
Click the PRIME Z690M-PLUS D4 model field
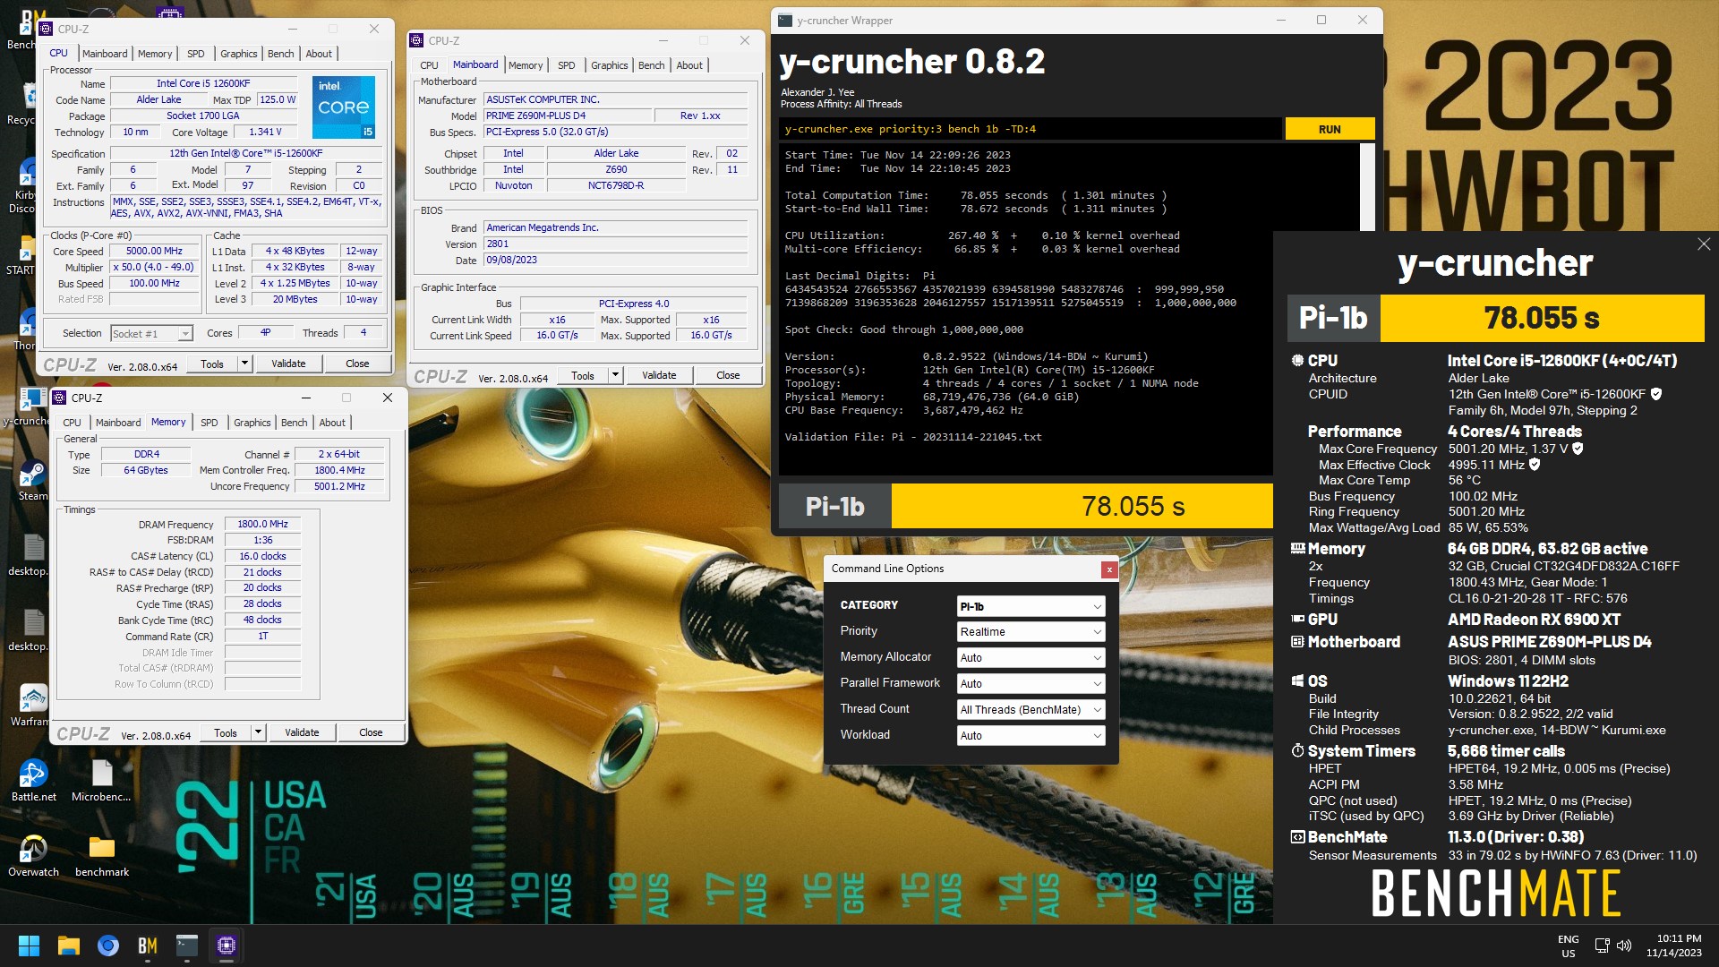point(568,116)
